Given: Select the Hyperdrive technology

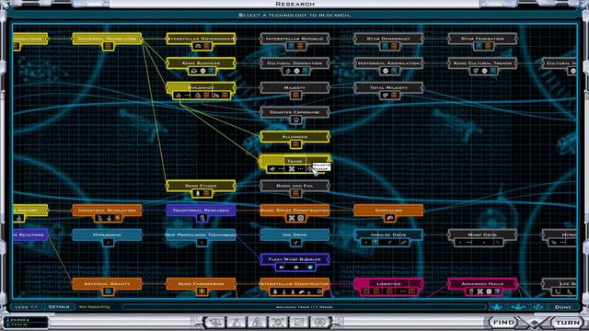Looking at the screenshot, I should tap(107, 234).
